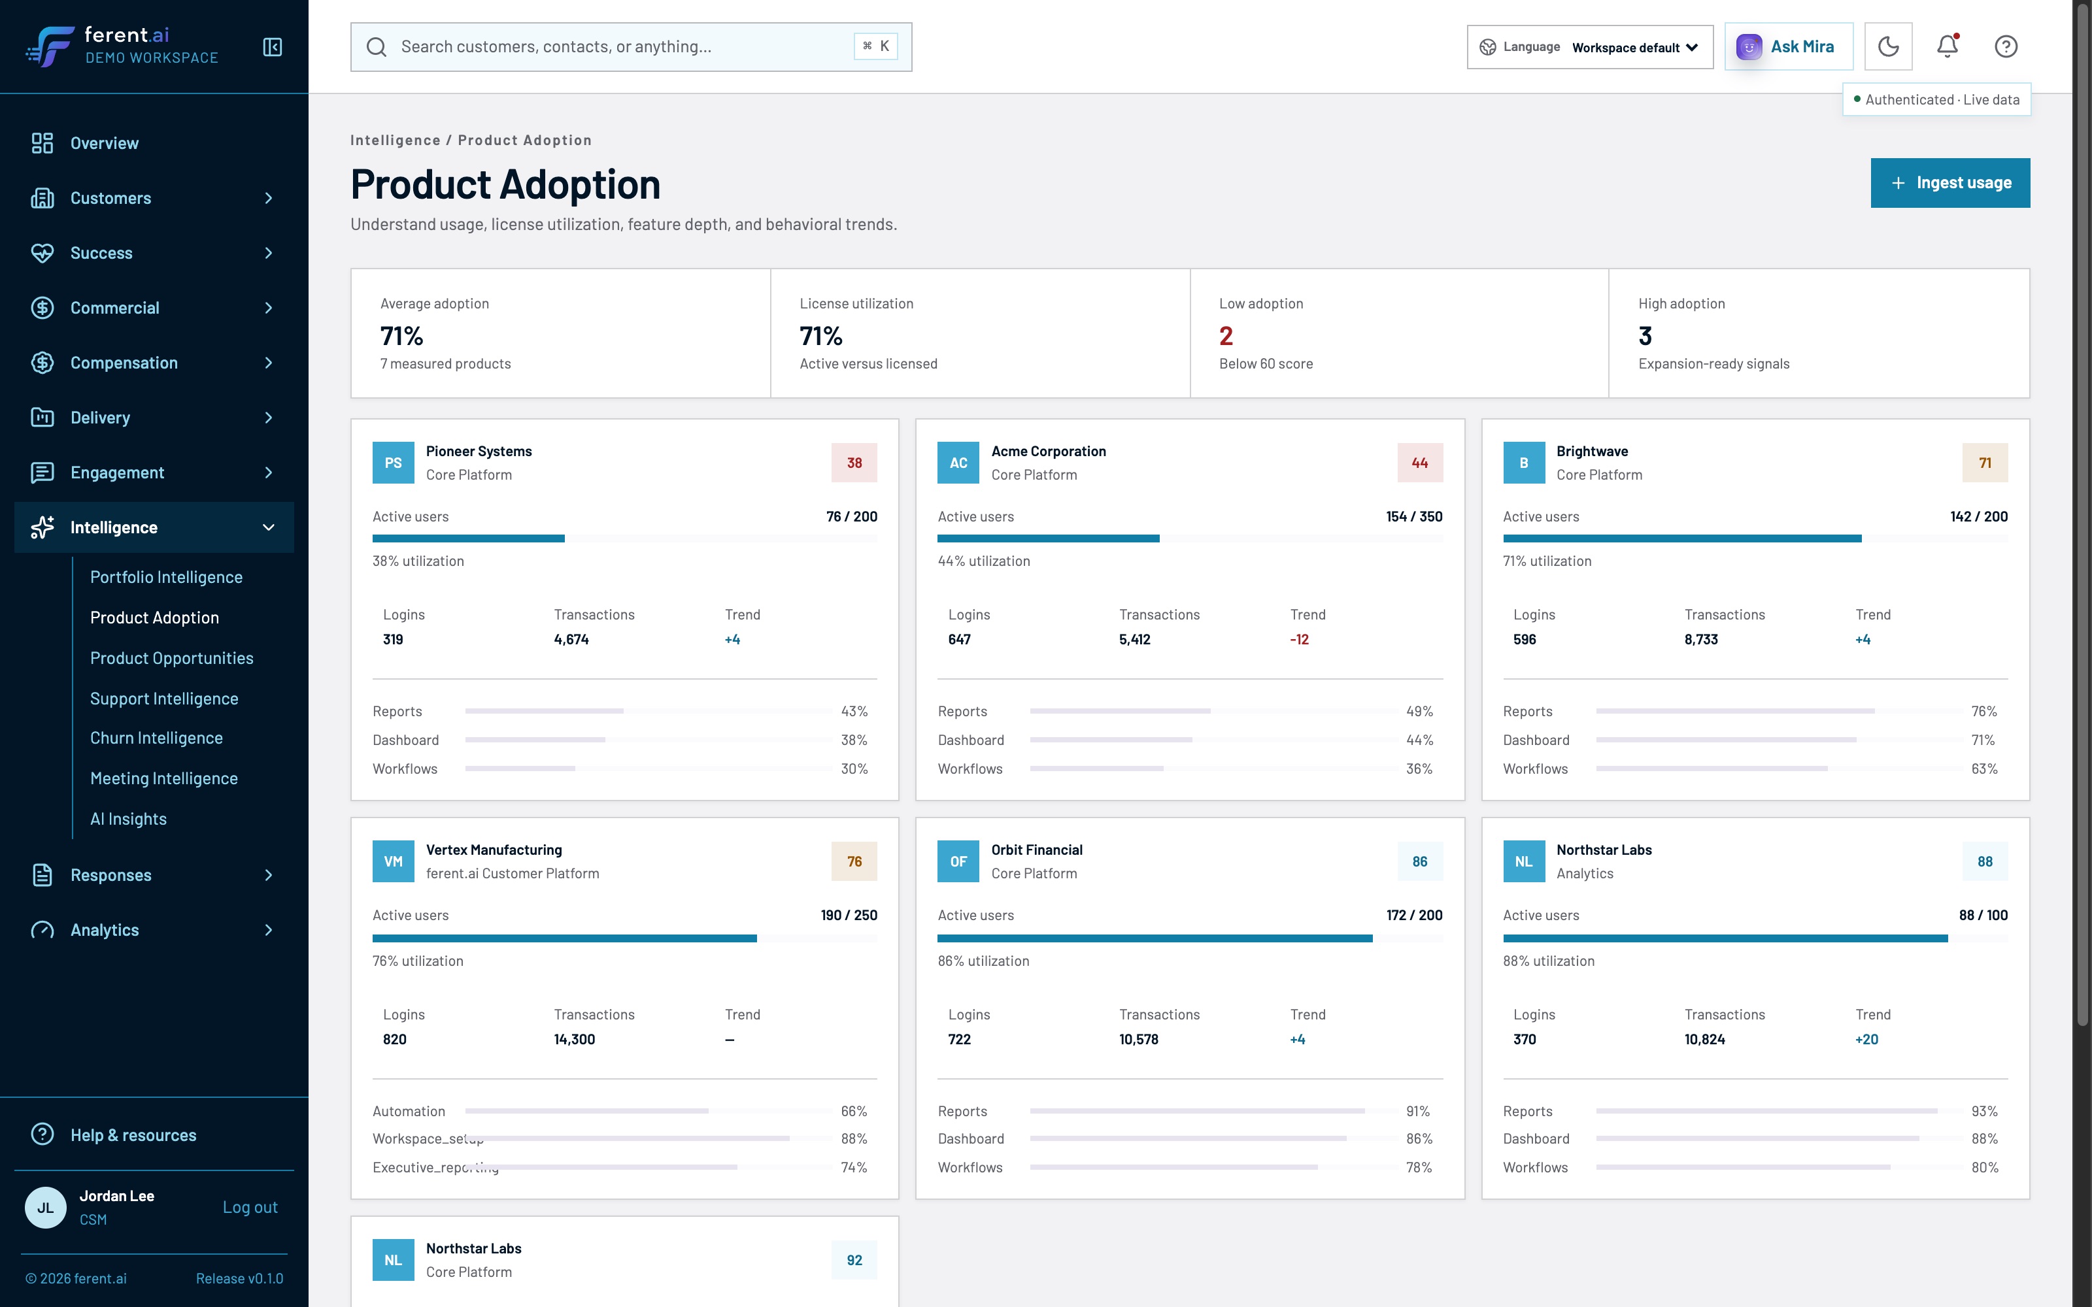Go to Product Opportunities
Screen dimensions: 2092x1307
[172, 658]
